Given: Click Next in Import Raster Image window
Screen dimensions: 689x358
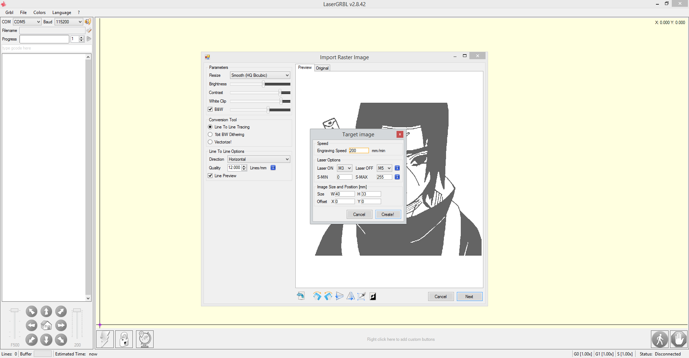Looking at the screenshot, I should [x=469, y=297].
